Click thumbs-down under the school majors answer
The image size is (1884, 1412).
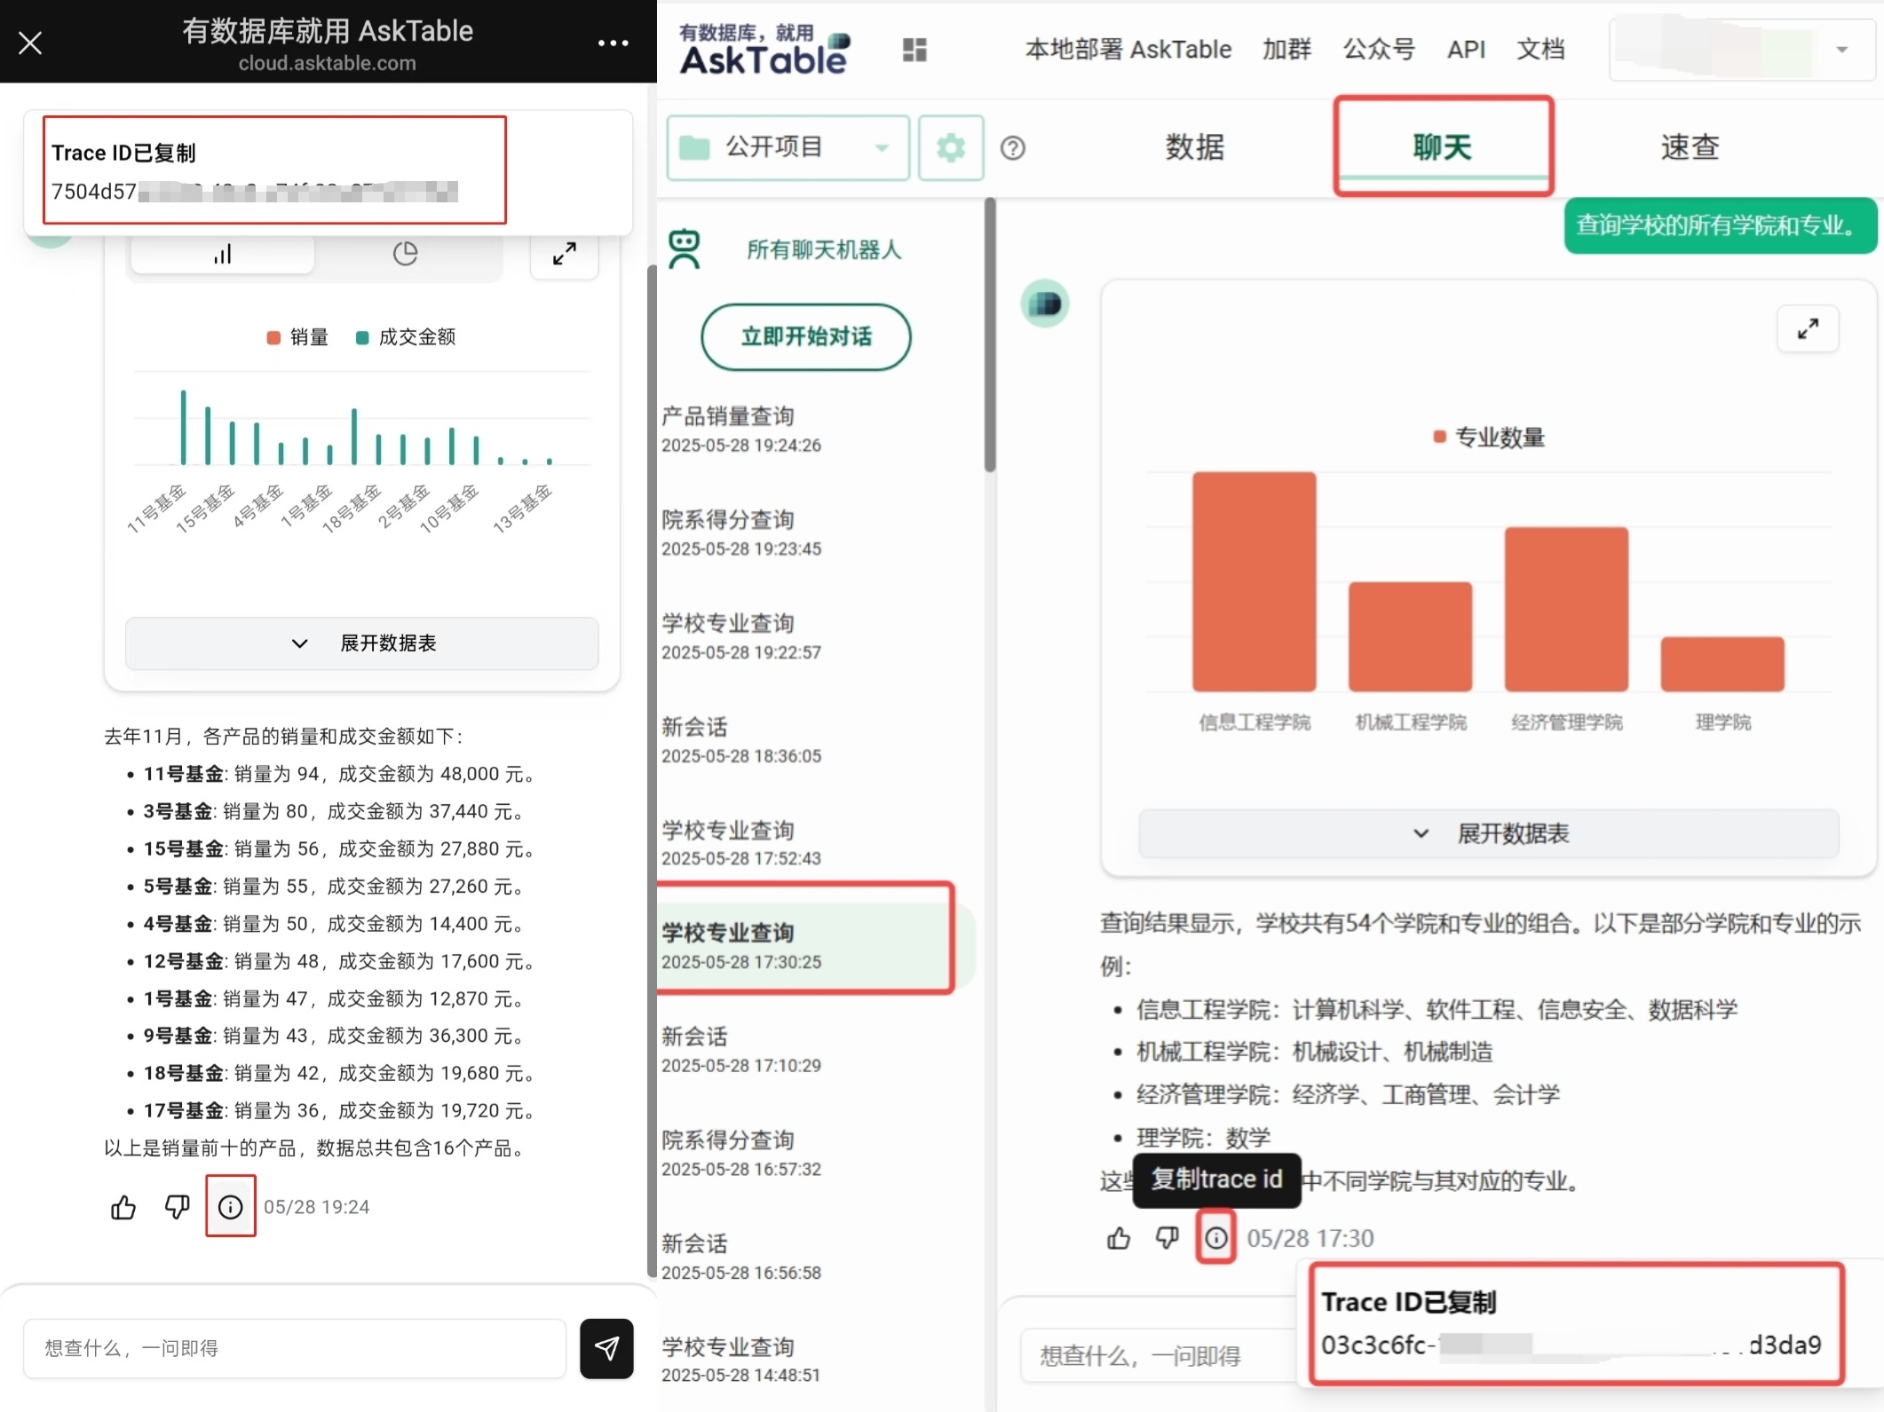click(x=1167, y=1237)
